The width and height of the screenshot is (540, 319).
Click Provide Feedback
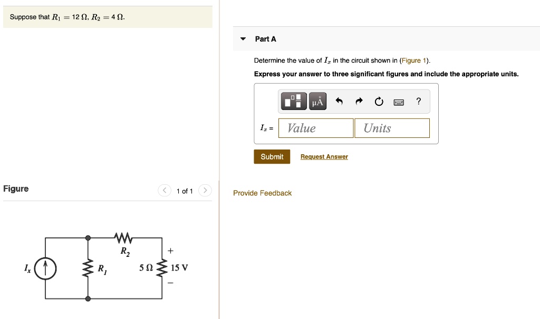pyautogui.click(x=262, y=193)
